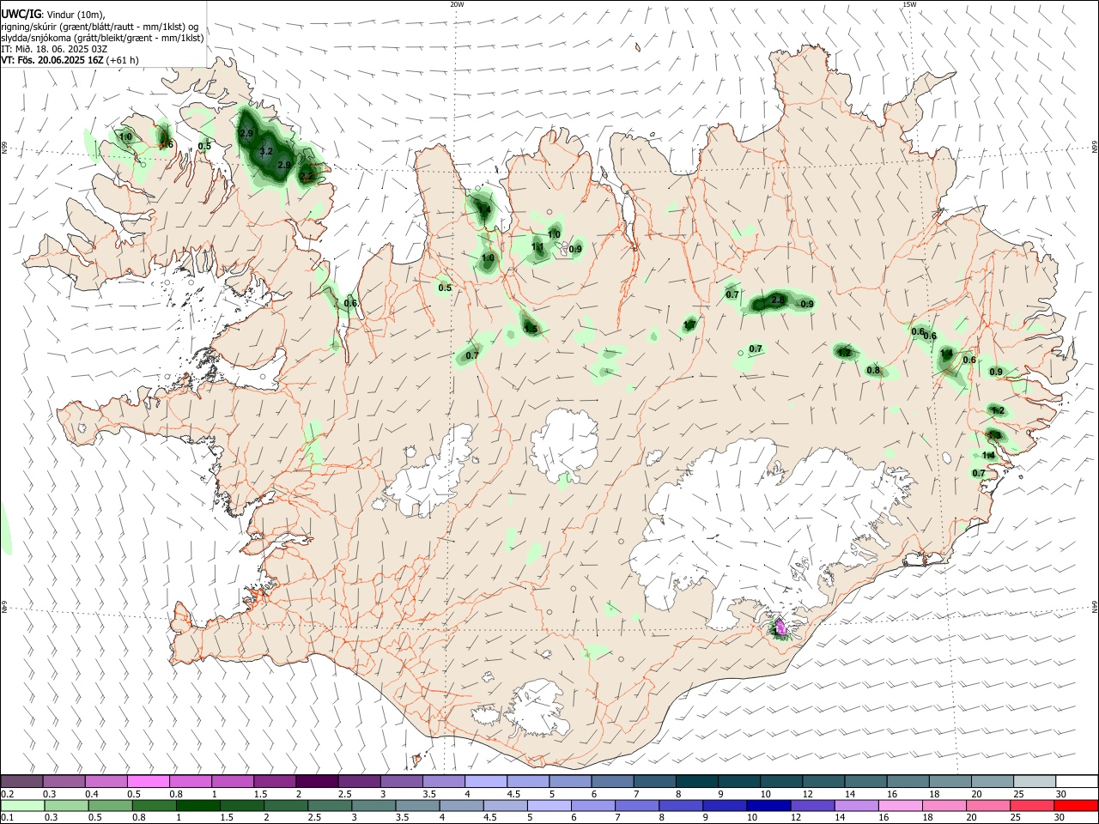The height and width of the screenshot is (824, 1099).
Task: Pick the bright magenta 0.5 snow swatch
Action: pos(148,782)
